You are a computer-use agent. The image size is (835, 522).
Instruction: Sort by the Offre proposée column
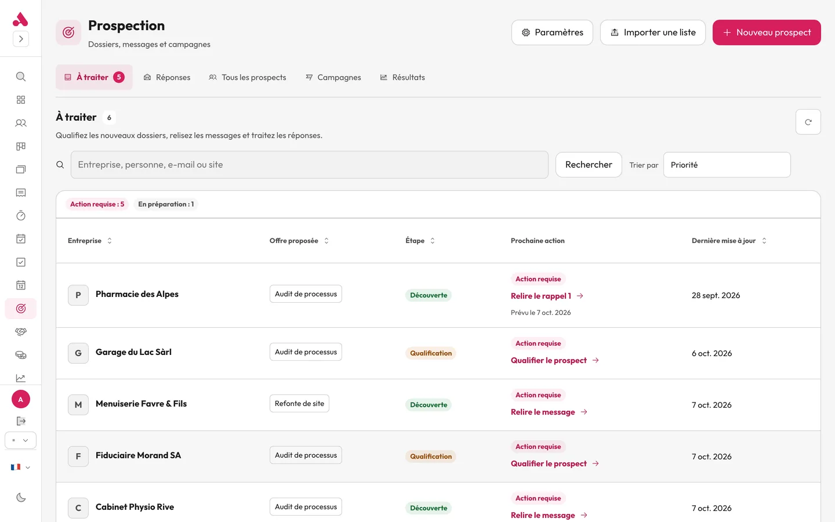point(299,241)
